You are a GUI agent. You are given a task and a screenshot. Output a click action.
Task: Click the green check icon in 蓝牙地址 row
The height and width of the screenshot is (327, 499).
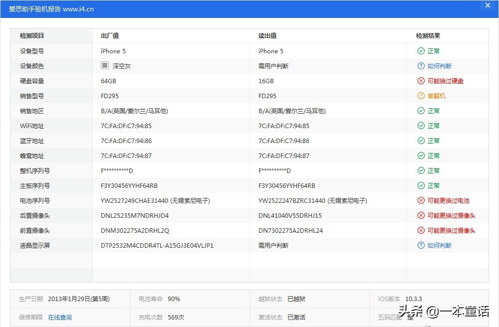(x=421, y=141)
